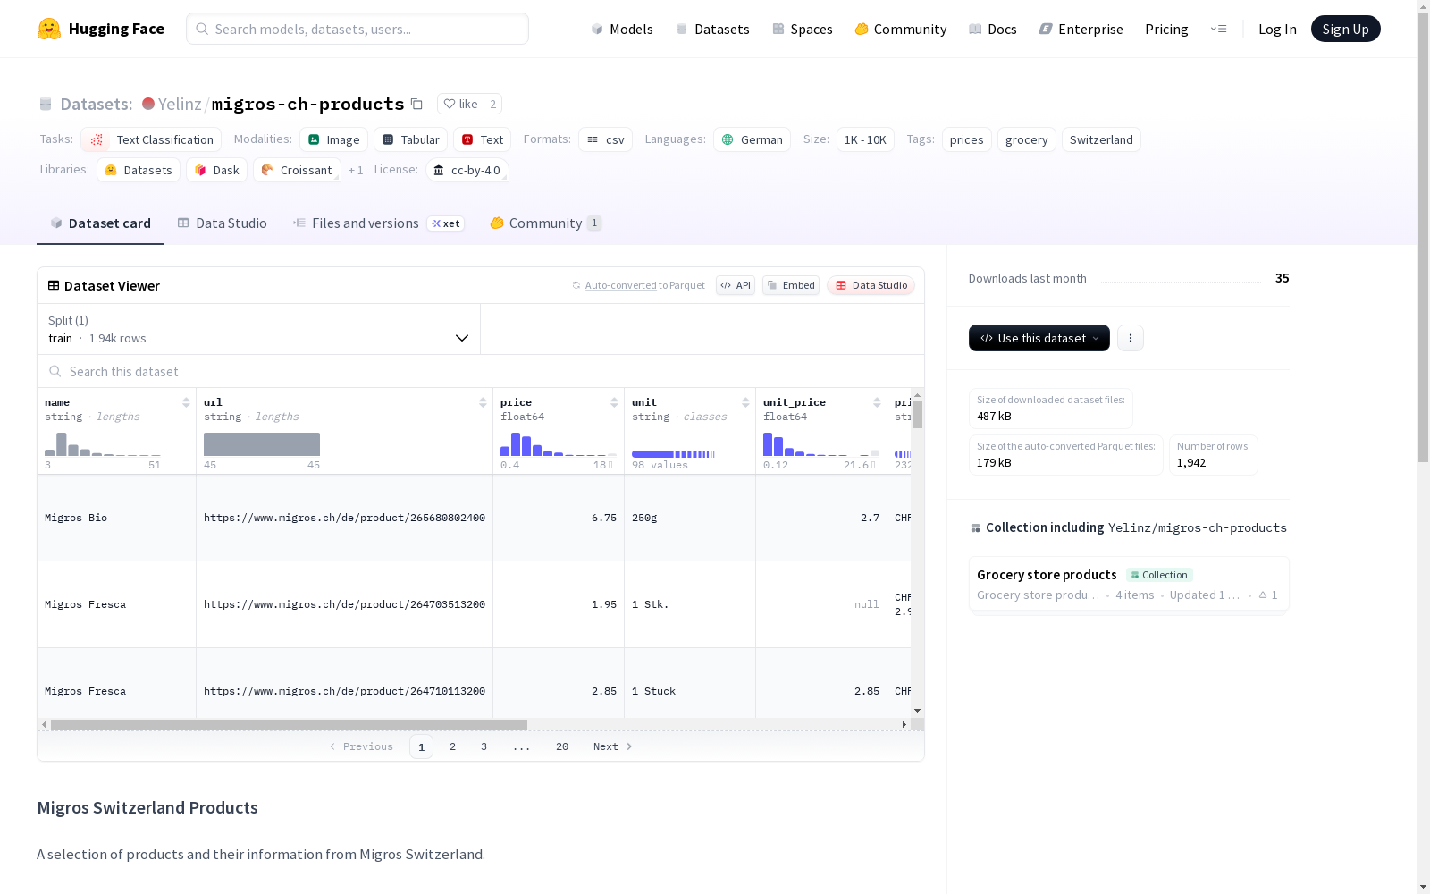Filter by Text modality tag
Viewport: 1430px width, 894px height.
click(x=483, y=139)
